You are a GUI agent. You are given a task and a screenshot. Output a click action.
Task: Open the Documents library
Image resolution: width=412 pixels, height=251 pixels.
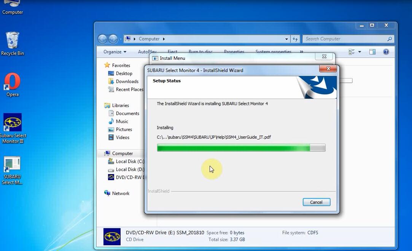click(x=127, y=114)
